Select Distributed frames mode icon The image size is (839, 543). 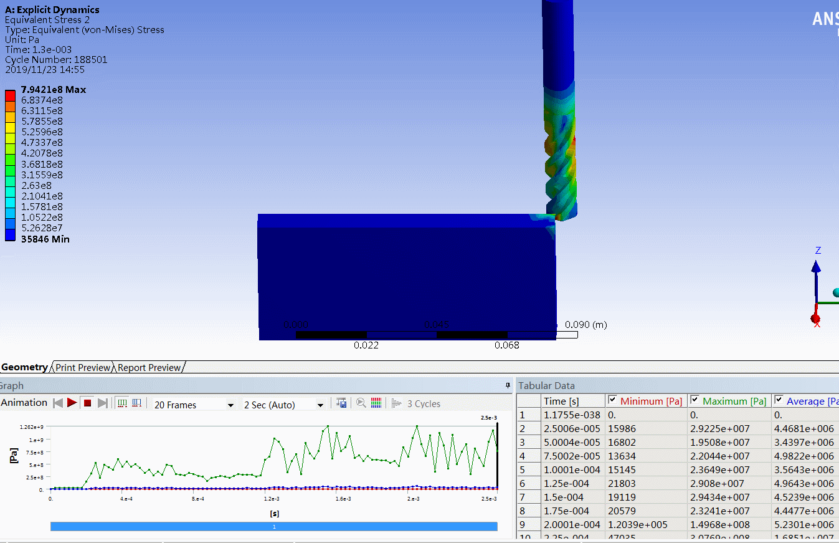point(123,403)
